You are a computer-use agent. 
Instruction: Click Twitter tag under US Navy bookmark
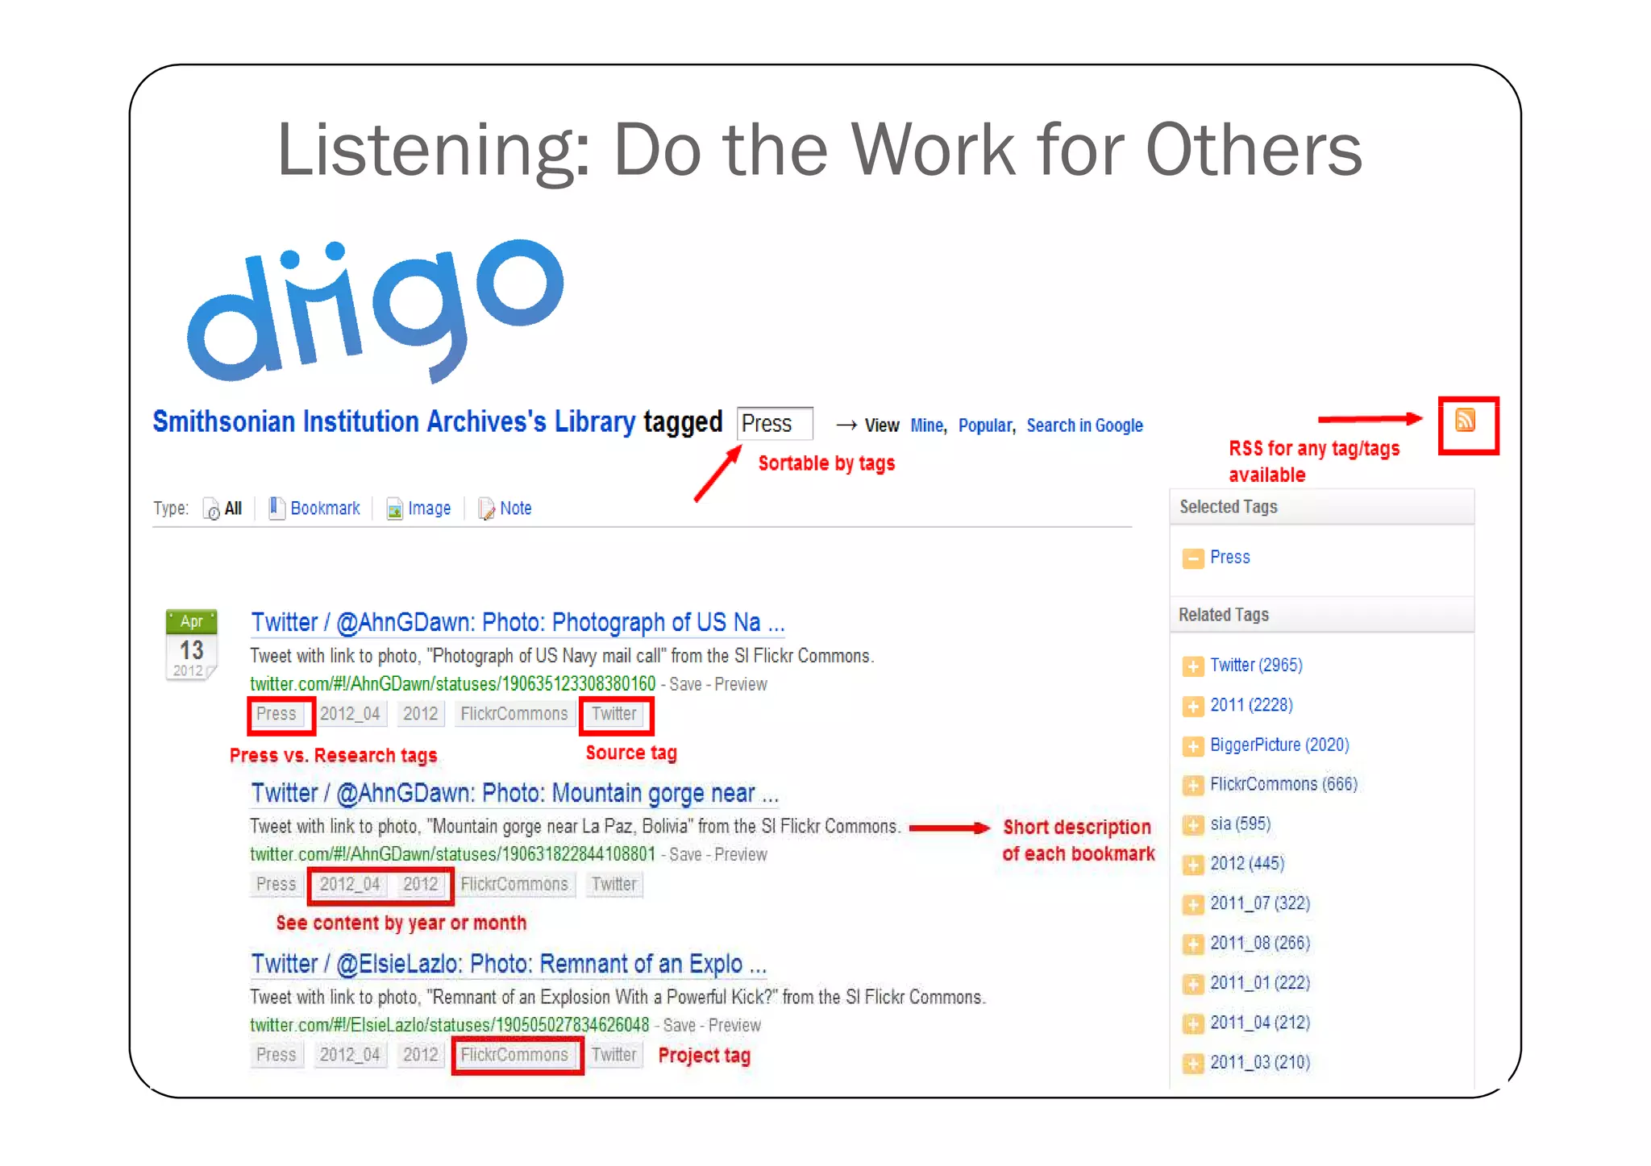coord(614,714)
